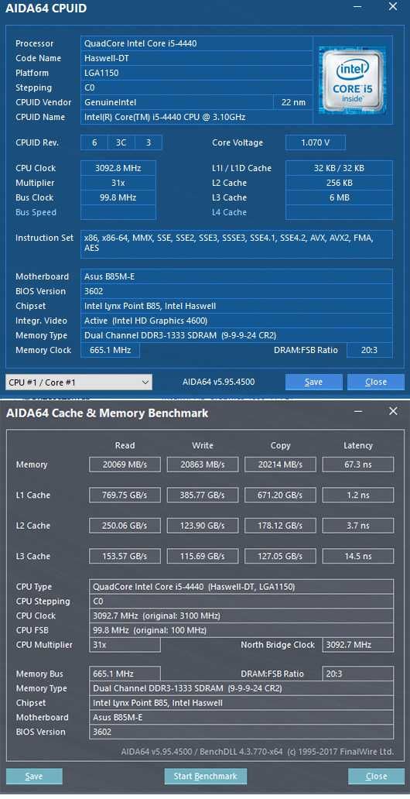
Task: Click the L2 Cache Write value 123.90 GB/s
Action: [x=203, y=526]
